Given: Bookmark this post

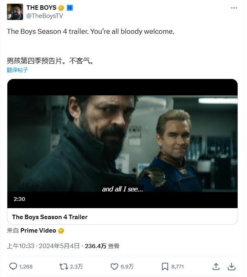Looking at the screenshot, I should click(165, 266).
